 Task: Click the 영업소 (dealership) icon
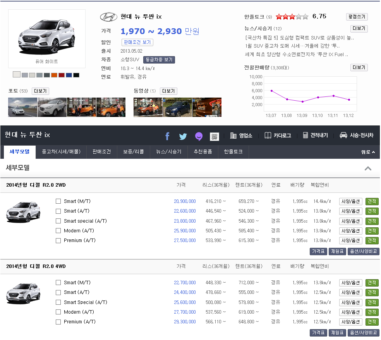239,136
